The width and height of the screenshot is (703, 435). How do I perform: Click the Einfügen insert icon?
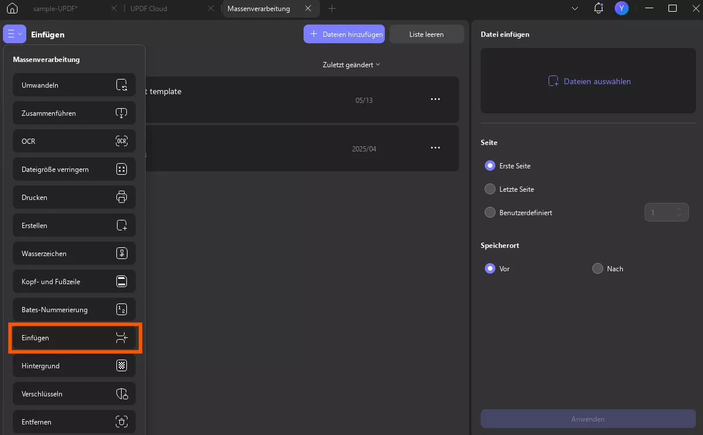coord(122,338)
